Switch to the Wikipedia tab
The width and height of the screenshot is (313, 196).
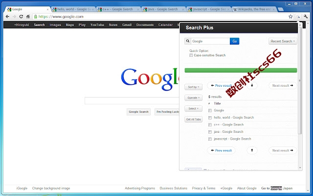coord(253,9)
